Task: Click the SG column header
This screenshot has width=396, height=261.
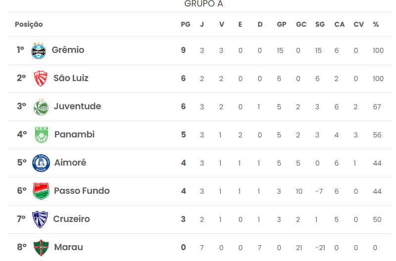Action: click(x=320, y=24)
